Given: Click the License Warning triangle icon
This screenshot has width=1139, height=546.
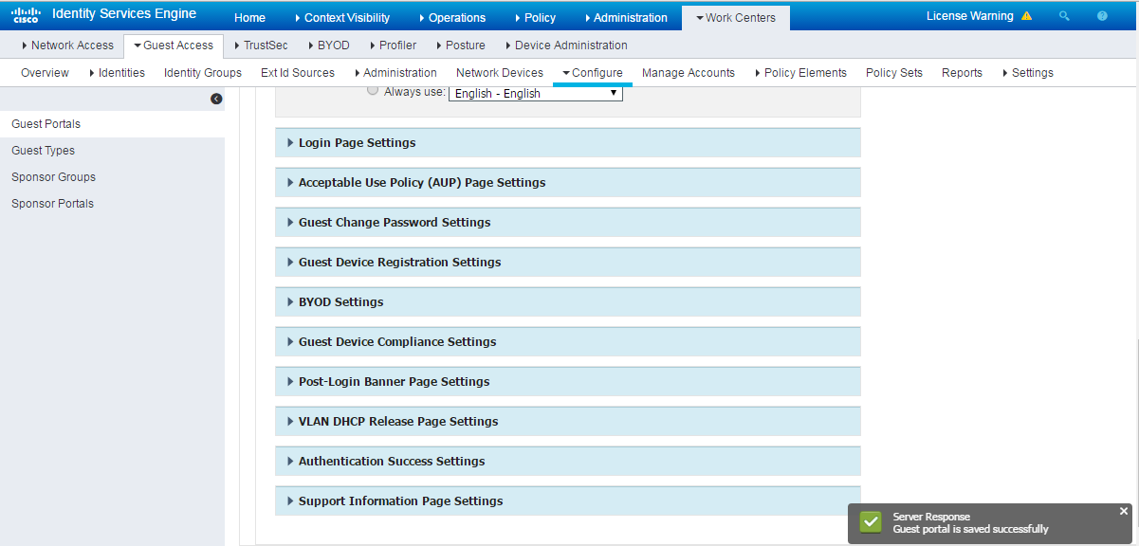Looking at the screenshot, I should pos(1026,16).
